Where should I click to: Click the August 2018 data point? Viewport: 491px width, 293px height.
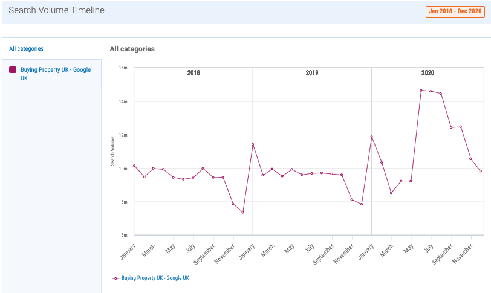coord(203,169)
